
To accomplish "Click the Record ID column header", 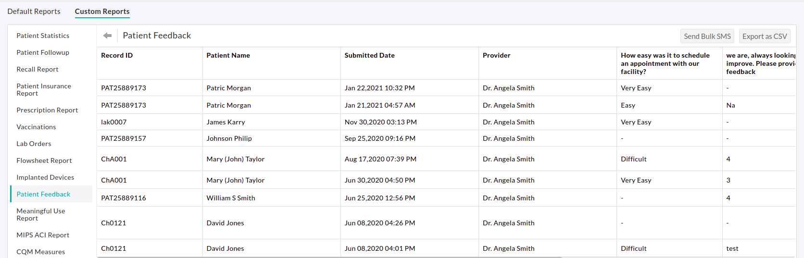I will pyautogui.click(x=117, y=55).
